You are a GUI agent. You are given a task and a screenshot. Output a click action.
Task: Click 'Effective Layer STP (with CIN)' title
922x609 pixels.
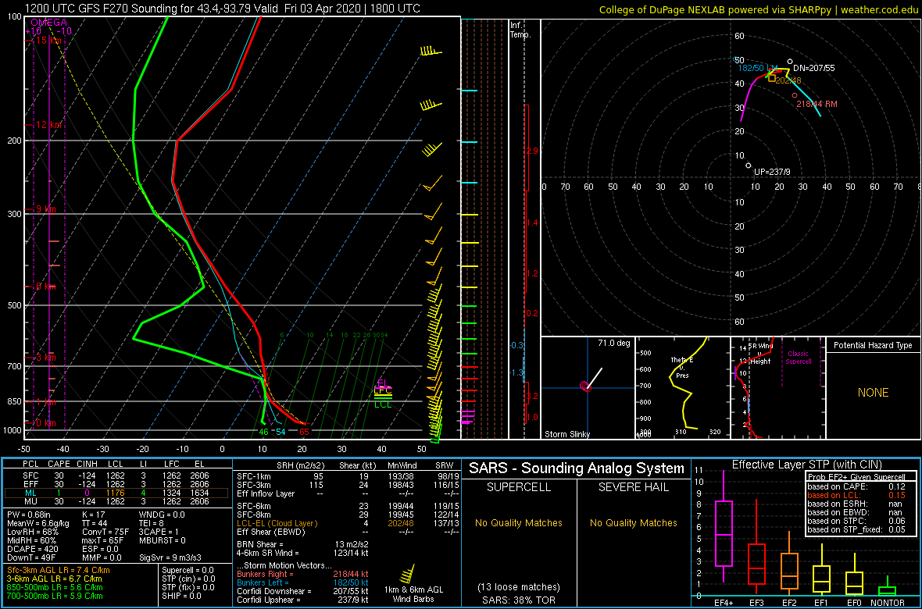point(805,465)
